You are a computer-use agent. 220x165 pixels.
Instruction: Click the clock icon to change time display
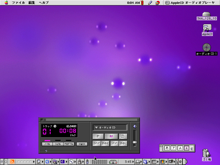[55, 126]
